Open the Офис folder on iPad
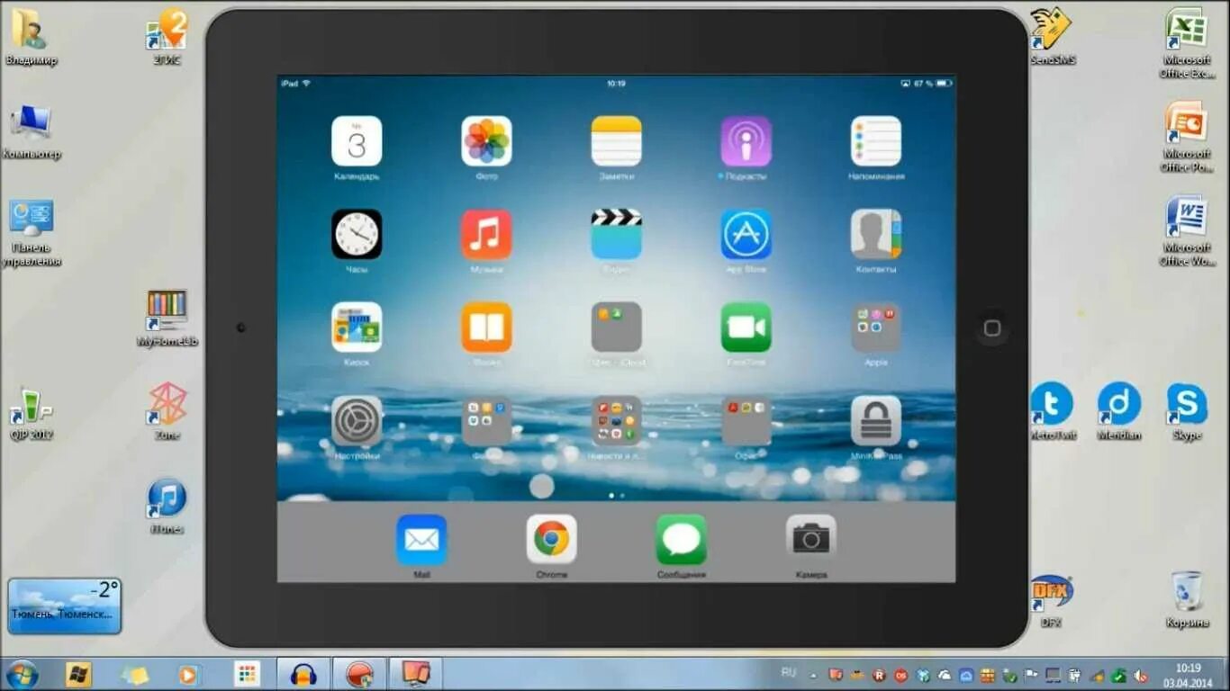Image resolution: width=1230 pixels, height=691 pixels. (746, 420)
